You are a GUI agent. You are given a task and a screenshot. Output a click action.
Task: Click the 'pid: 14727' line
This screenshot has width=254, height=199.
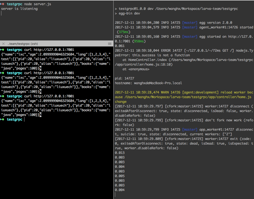(x=125, y=78)
